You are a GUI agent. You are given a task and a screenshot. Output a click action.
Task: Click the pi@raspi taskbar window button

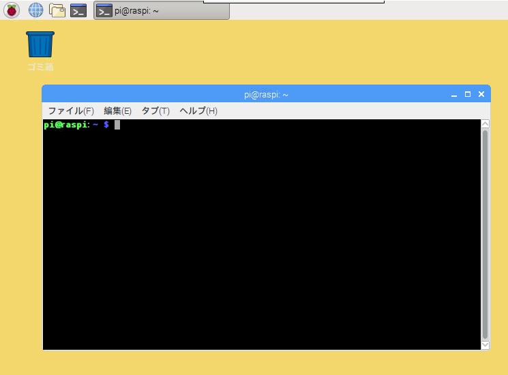(x=162, y=11)
